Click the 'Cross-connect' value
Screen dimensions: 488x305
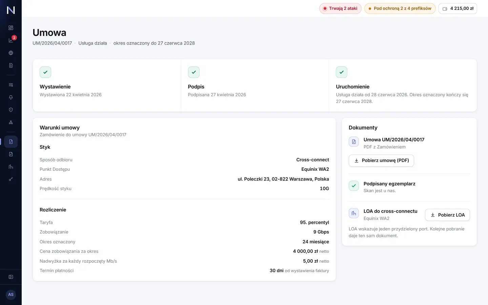pyautogui.click(x=313, y=160)
